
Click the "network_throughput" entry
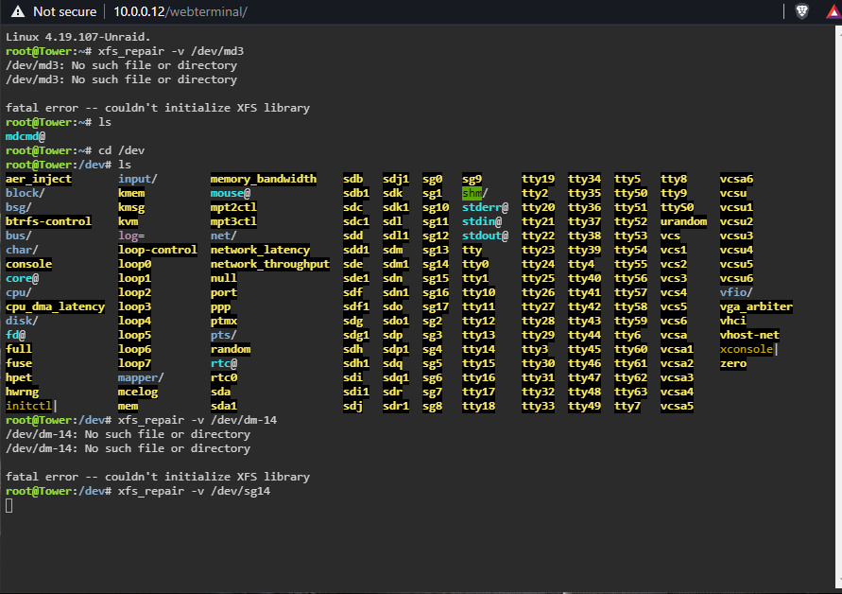point(270,264)
